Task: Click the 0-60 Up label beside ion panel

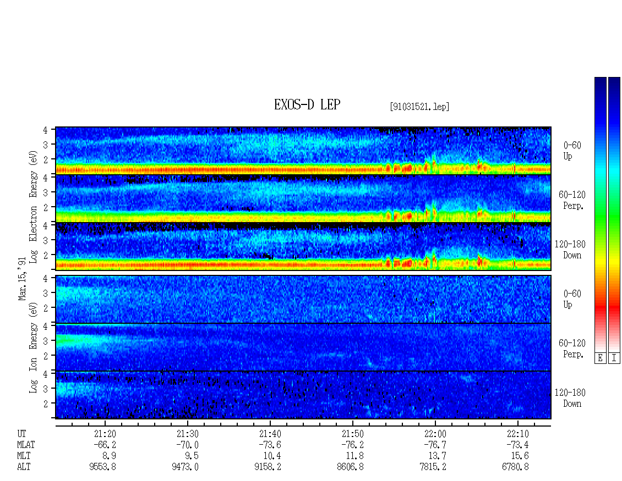Action: (572, 299)
